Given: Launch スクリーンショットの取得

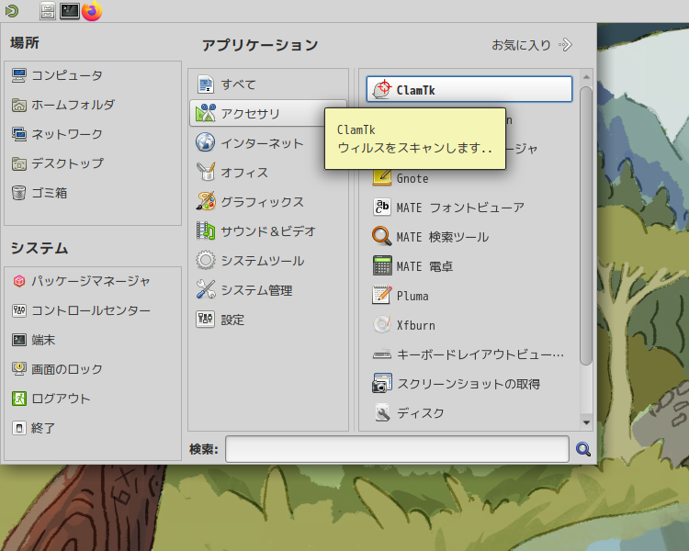Looking at the screenshot, I should (469, 384).
